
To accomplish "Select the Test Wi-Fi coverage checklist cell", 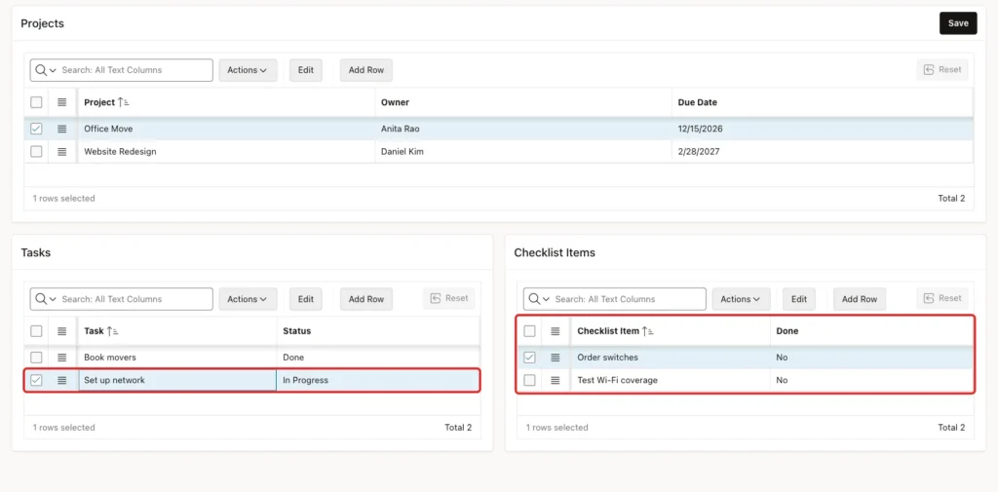I will tap(671, 380).
